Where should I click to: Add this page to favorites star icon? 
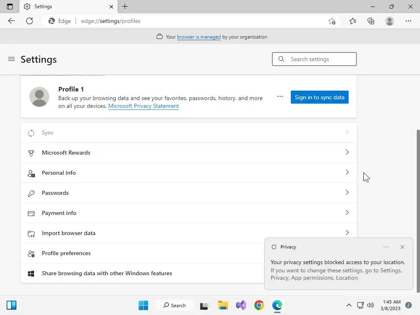coord(332,21)
